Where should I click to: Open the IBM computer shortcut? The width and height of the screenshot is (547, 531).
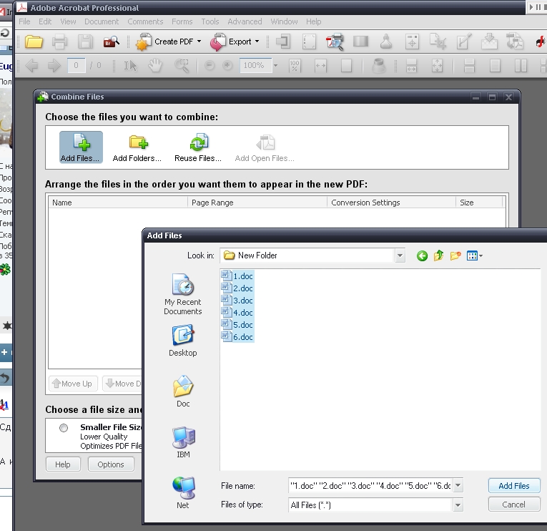point(183,442)
